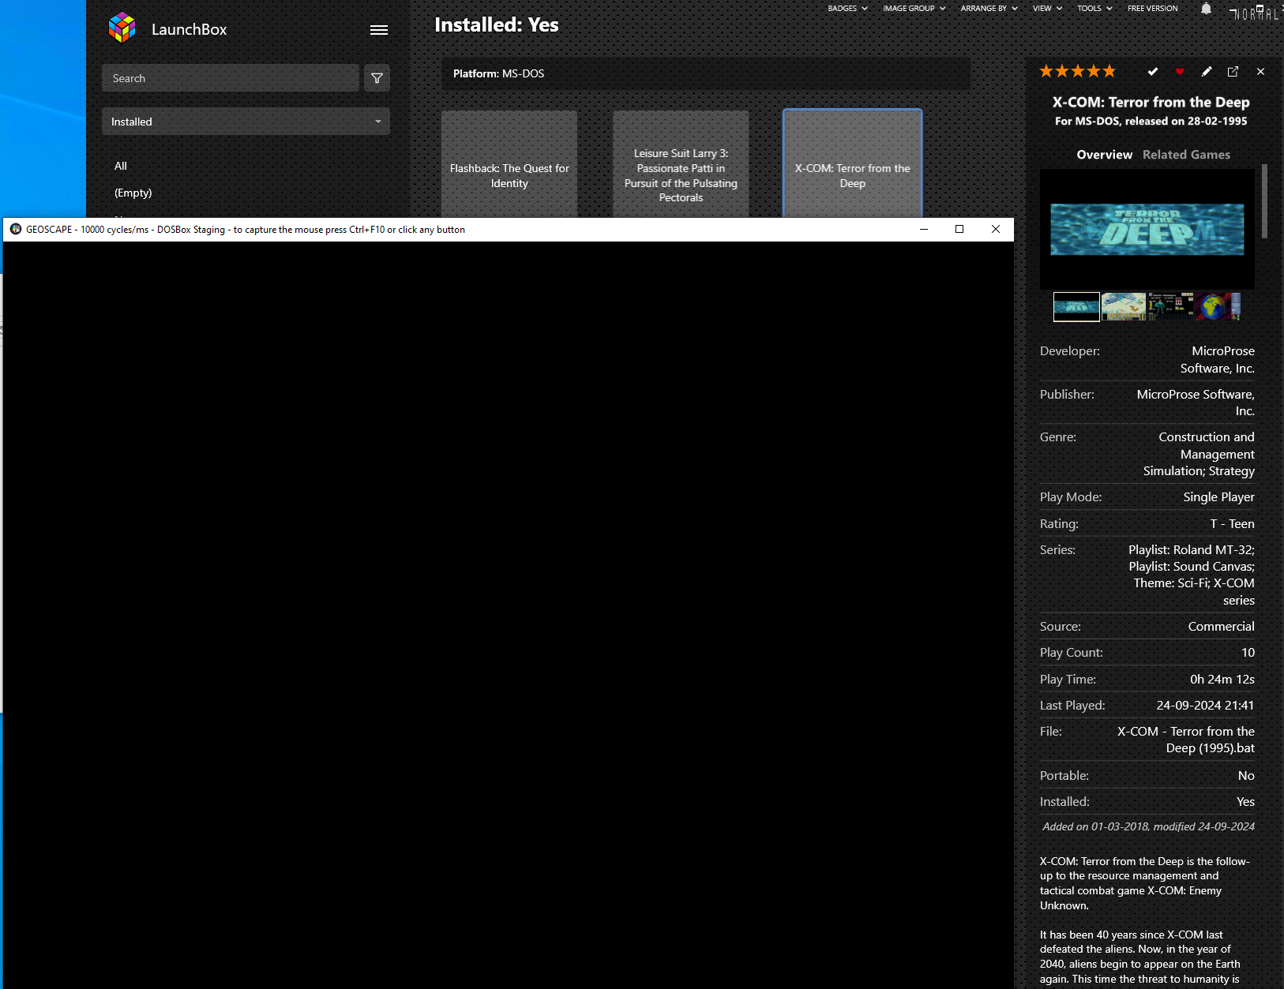Open the Tools dropdown menu
This screenshot has height=989, width=1284.
pos(1094,9)
